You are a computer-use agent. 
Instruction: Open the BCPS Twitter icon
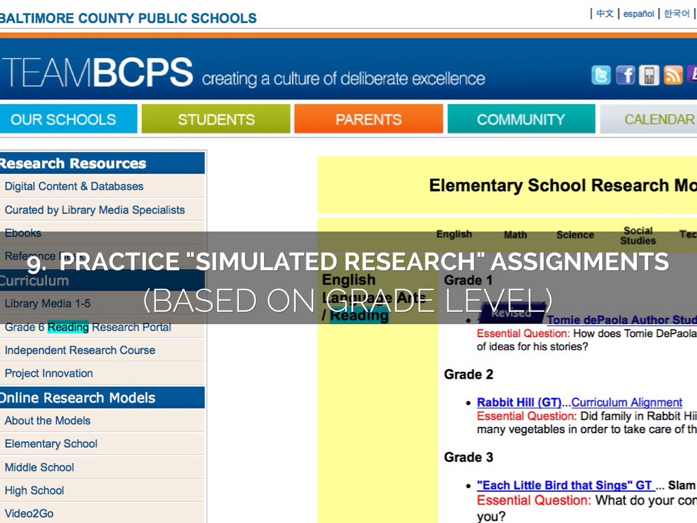(x=601, y=75)
